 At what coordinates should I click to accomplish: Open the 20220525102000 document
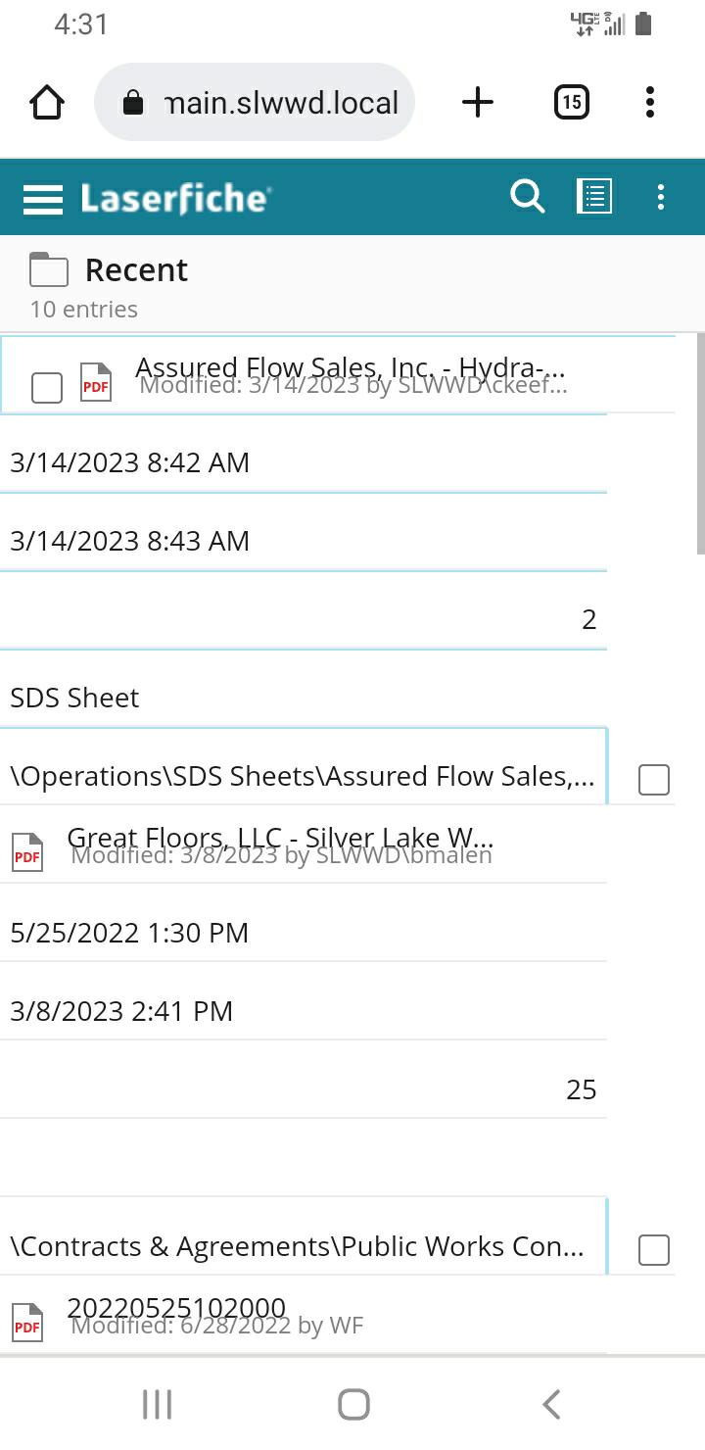pyautogui.click(x=176, y=1308)
